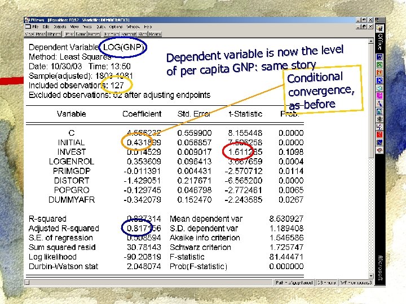Click vertical scrollbar up arrow

click(x=371, y=41)
